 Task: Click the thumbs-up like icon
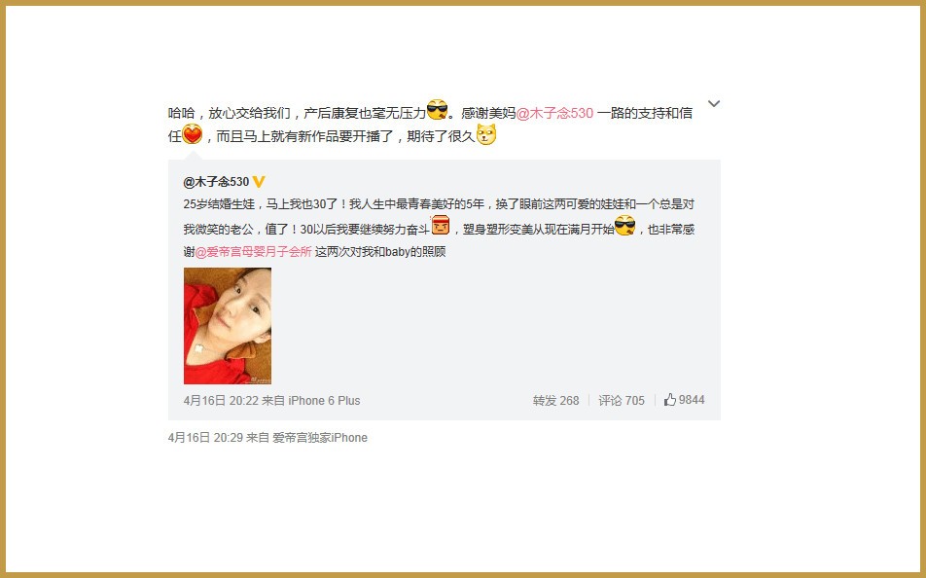[669, 400]
